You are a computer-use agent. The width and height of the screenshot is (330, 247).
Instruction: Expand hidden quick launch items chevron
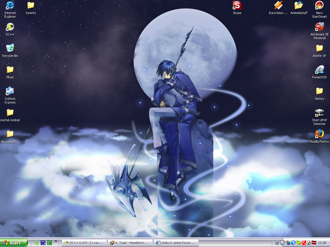coord(56,241)
